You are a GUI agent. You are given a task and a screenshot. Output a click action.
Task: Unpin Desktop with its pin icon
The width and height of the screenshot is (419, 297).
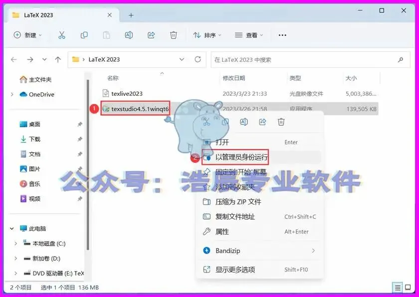[x=80, y=124]
